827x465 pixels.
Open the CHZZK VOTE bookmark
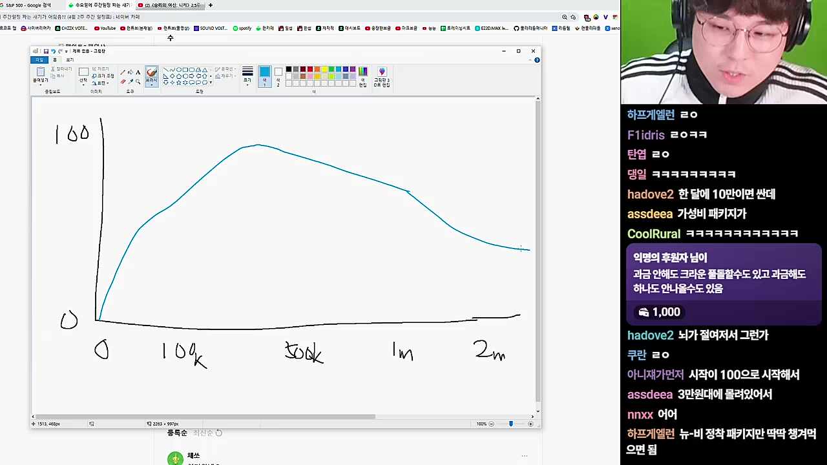pos(72,28)
